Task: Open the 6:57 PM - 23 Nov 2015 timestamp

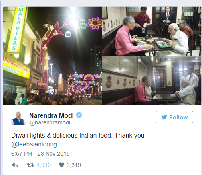Action: click(40, 154)
